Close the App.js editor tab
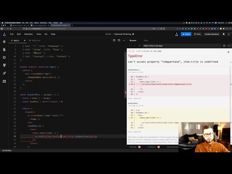Screen dimensions: 232x174 (x=25, y=41)
